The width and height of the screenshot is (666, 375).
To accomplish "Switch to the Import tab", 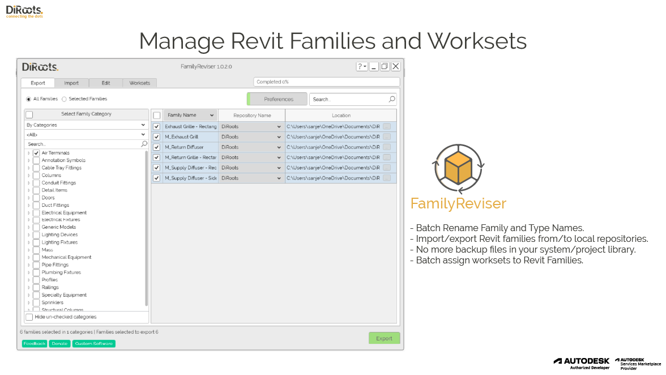I will click(x=71, y=83).
